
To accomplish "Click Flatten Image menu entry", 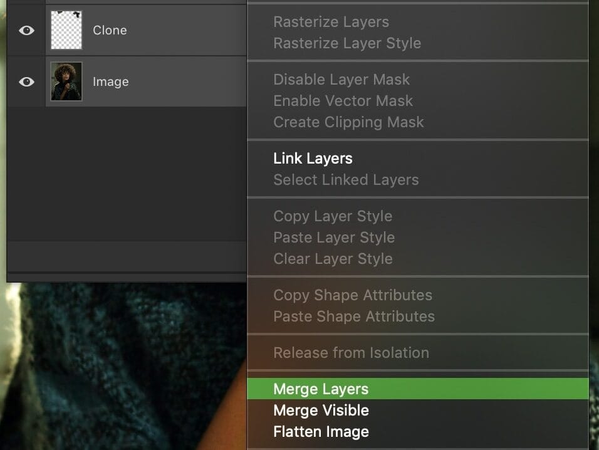I will (x=321, y=432).
